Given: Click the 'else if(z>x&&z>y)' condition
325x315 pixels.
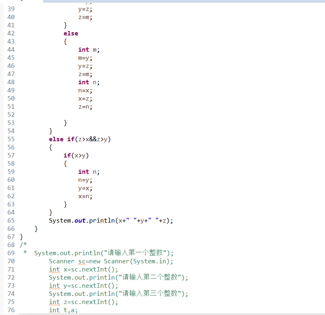Looking at the screenshot, I should (80, 139).
